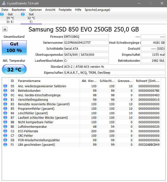Open the Festplatte menu
The width and height of the screenshot is (167, 182).
(65, 10)
